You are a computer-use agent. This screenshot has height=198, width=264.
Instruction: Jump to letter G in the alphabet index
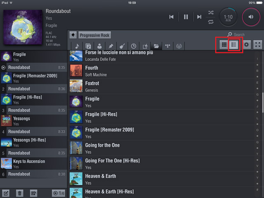coord(257,94)
